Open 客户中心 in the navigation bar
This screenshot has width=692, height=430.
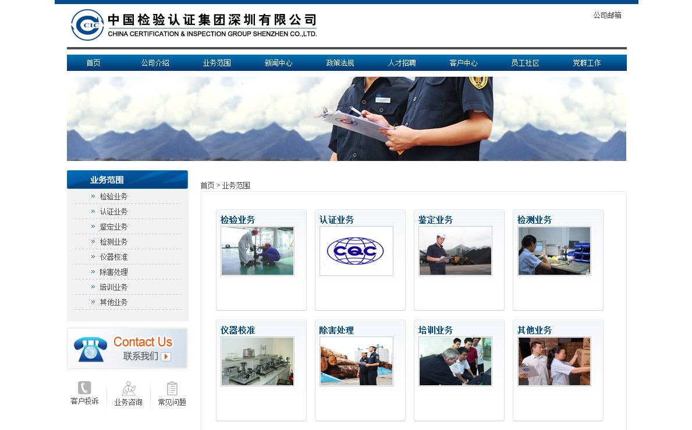click(x=463, y=63)
